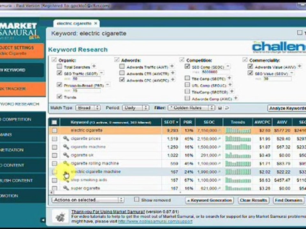306x229 pixels.
Task: Toggle the Show removed checkbox
Action: pos(137,199)
